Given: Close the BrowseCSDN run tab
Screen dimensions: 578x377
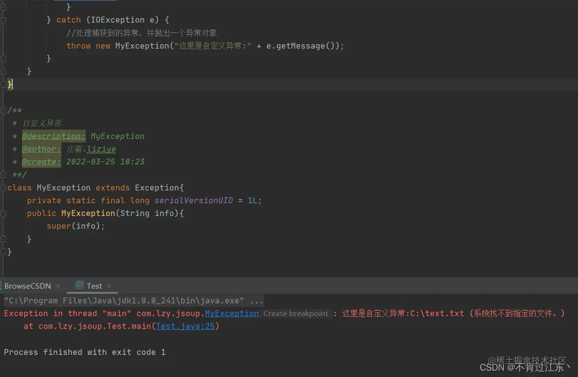Looking at the screenshot, I should (x=58, y=286).
